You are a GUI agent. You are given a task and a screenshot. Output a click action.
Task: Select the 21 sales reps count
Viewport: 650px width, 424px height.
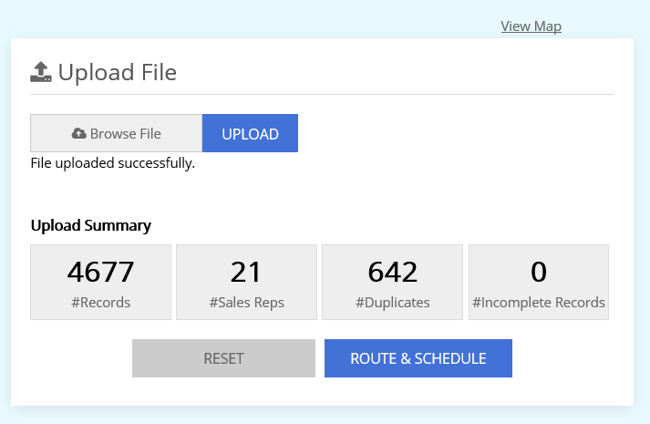tap(246, 272)
